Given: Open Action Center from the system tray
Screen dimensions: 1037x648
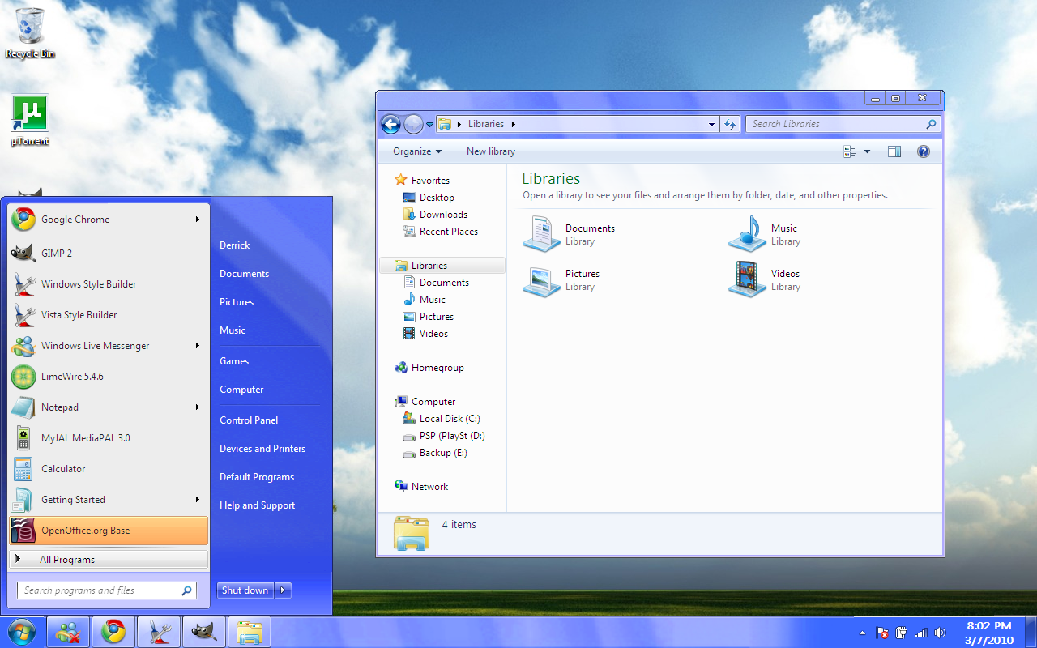Looking at the screenshot, I should tap(881, 633).
